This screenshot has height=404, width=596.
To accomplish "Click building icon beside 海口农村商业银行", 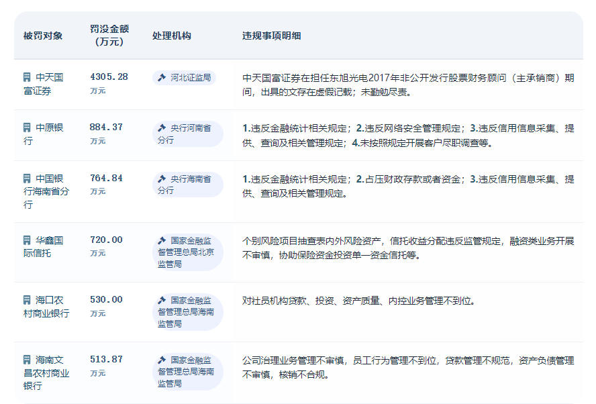I will point(27,300).
